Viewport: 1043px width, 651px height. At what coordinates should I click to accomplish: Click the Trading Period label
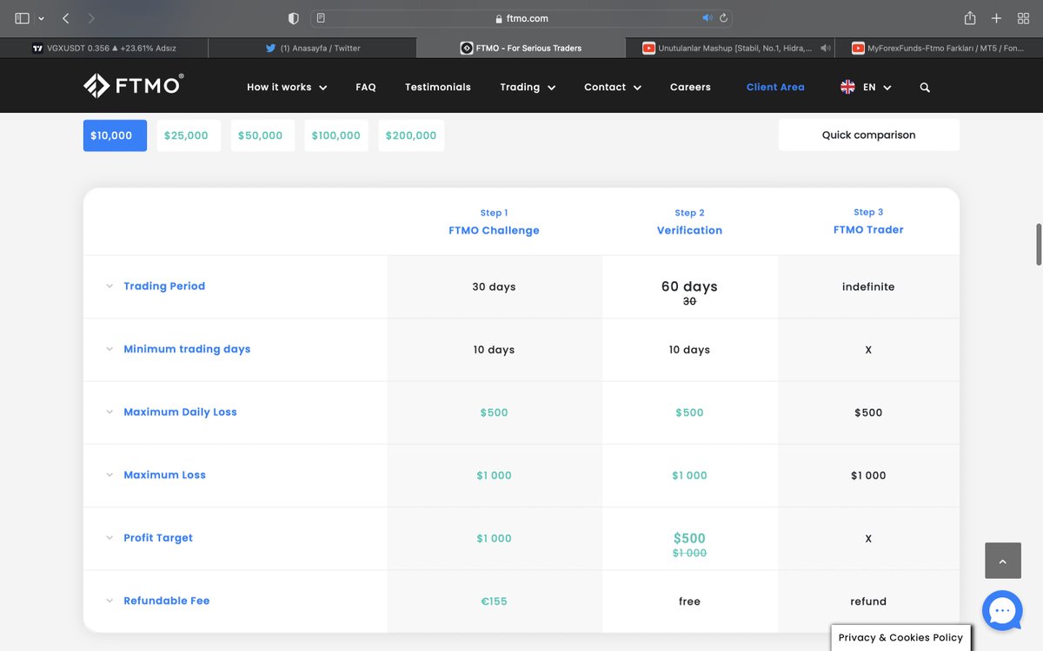click(x=164, y=286)
